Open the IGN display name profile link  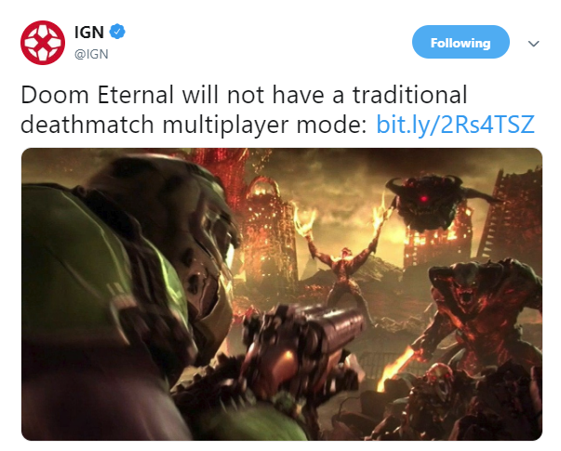[89, 33]
